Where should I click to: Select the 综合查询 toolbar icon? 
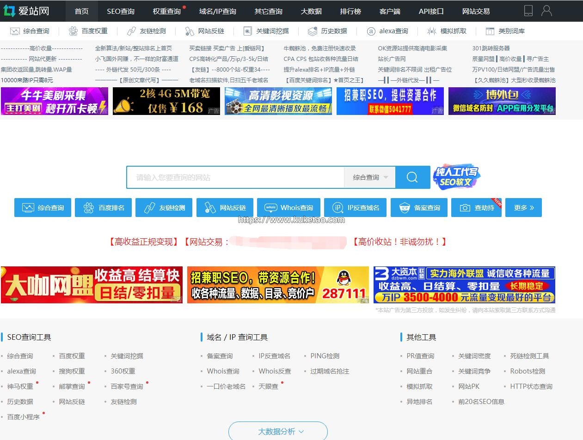tap(30, 31)
